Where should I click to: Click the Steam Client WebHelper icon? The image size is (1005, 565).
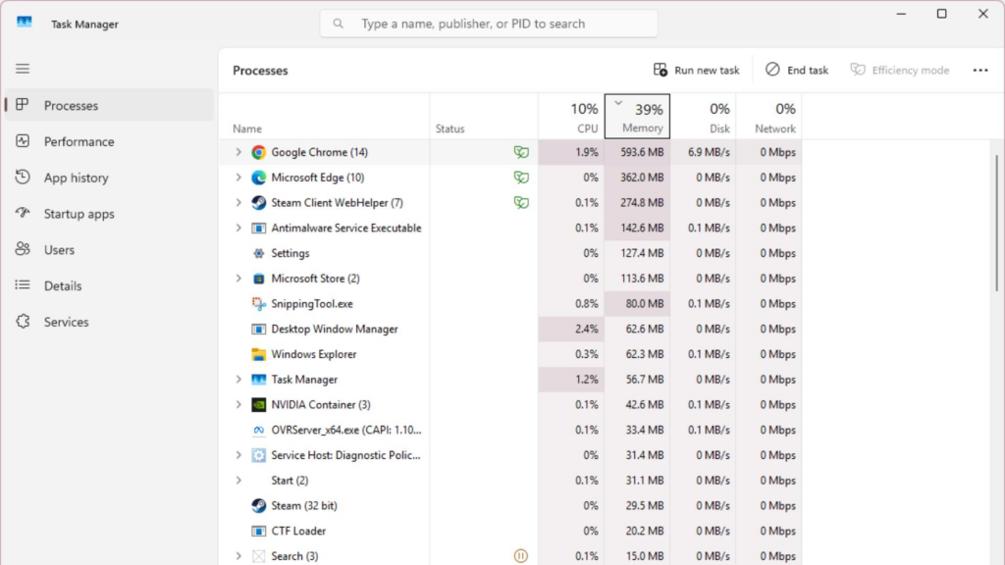(258, 203)
